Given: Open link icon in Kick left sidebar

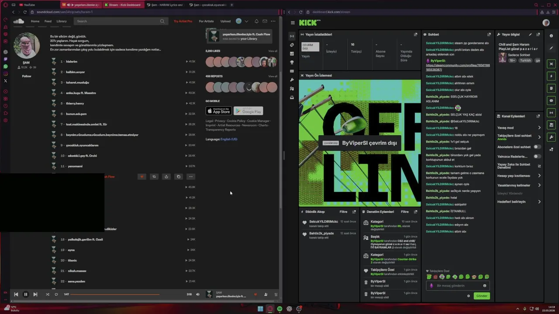Looking at the screenshot, I should tap(292, 45).
